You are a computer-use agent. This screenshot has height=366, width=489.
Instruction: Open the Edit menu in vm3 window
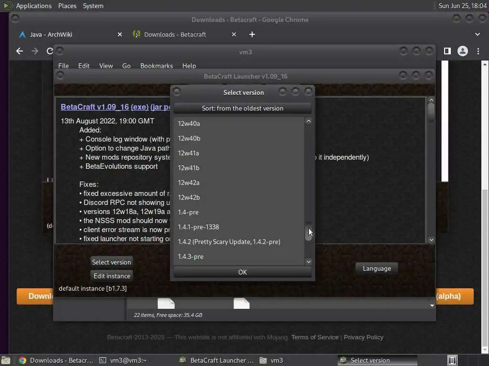coord(84,66)
